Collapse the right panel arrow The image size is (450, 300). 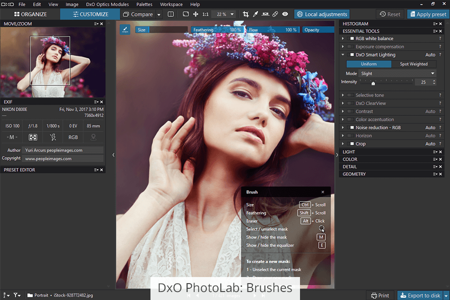337,155
